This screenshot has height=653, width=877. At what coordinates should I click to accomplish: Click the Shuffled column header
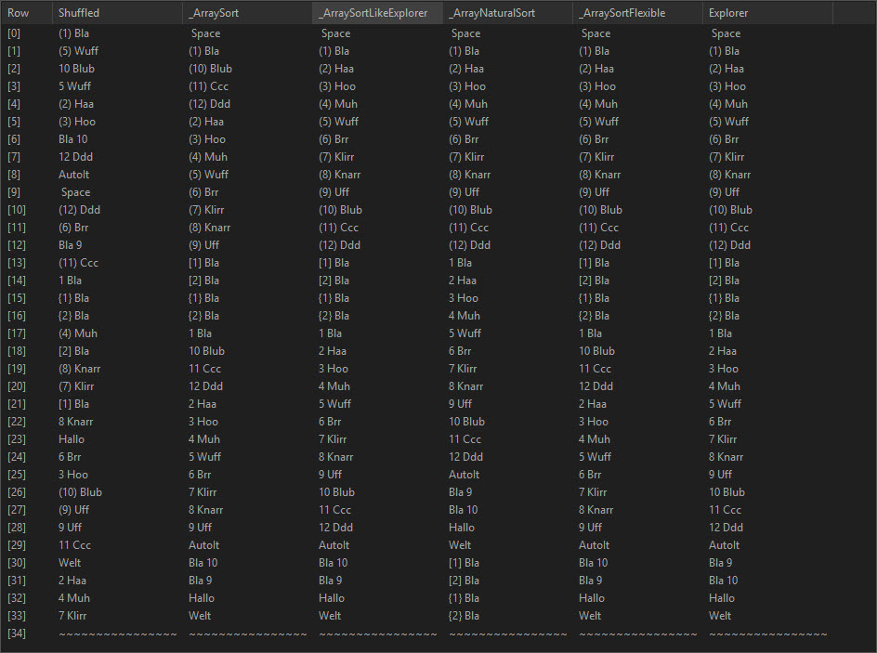point(79,13)
